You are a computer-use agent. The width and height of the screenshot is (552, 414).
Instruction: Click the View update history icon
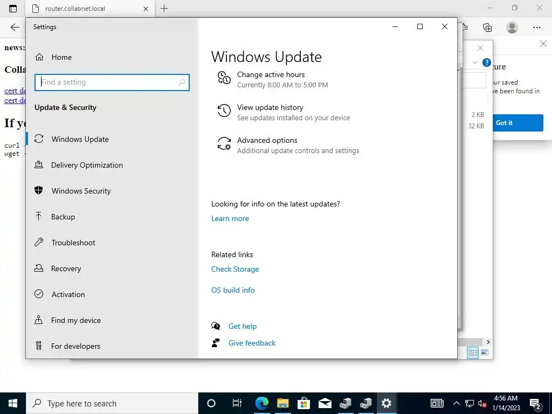[224, 111]
